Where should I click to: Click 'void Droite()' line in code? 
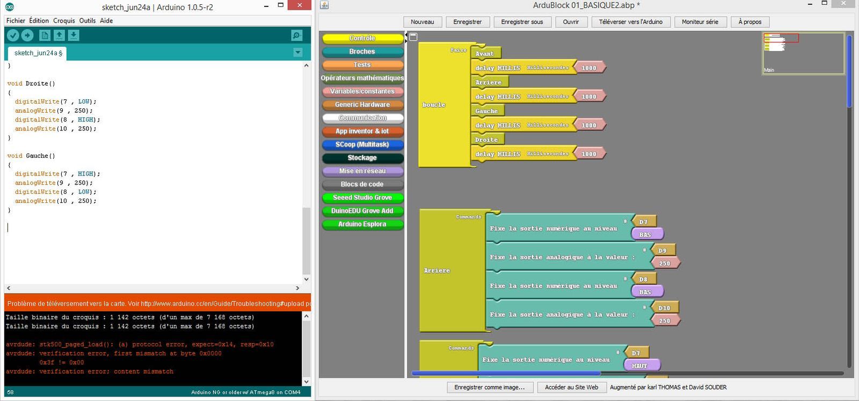point(31,83)
